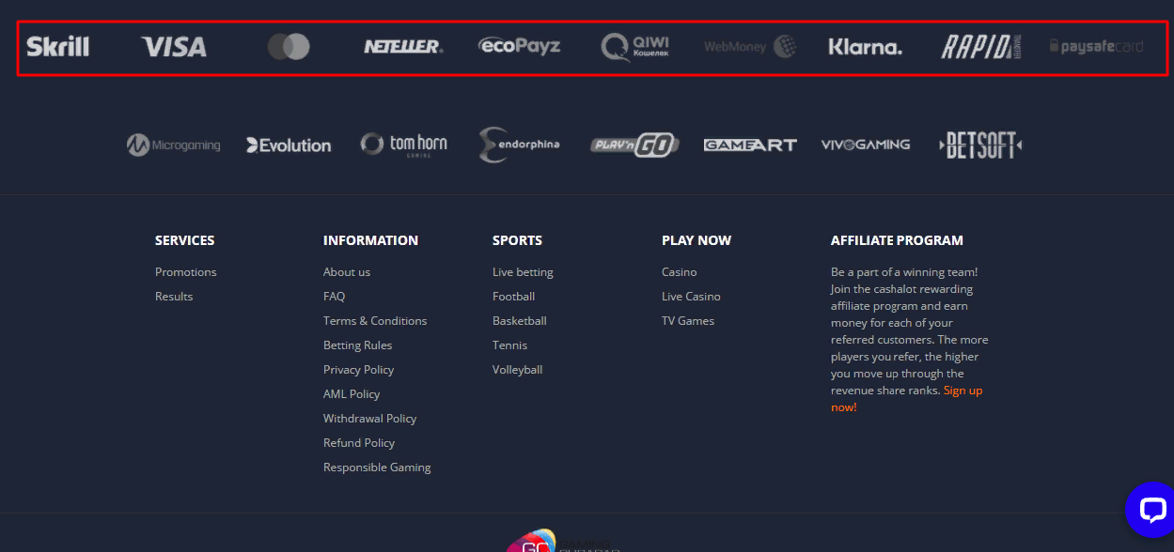
Task: Go to the Results page link
Action: click(x=174, y=297)
